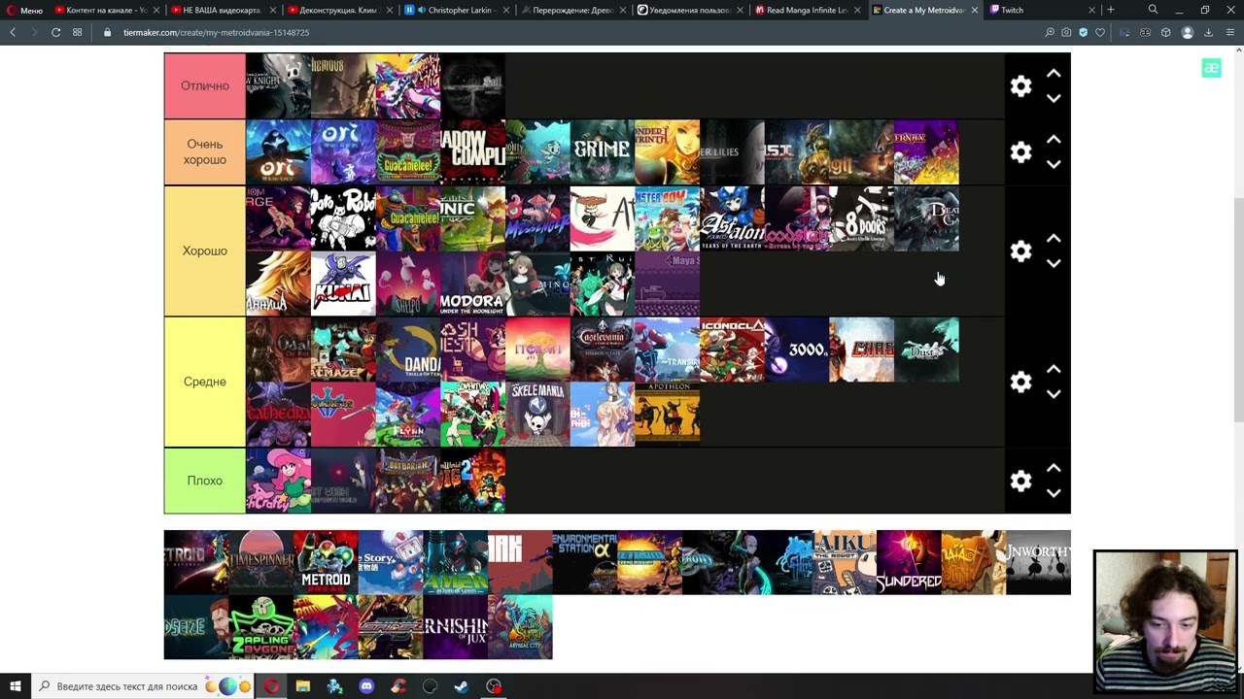Click the red Отлично tier label
This screenshot has width=1244, height=699.
tap(205, 85)
